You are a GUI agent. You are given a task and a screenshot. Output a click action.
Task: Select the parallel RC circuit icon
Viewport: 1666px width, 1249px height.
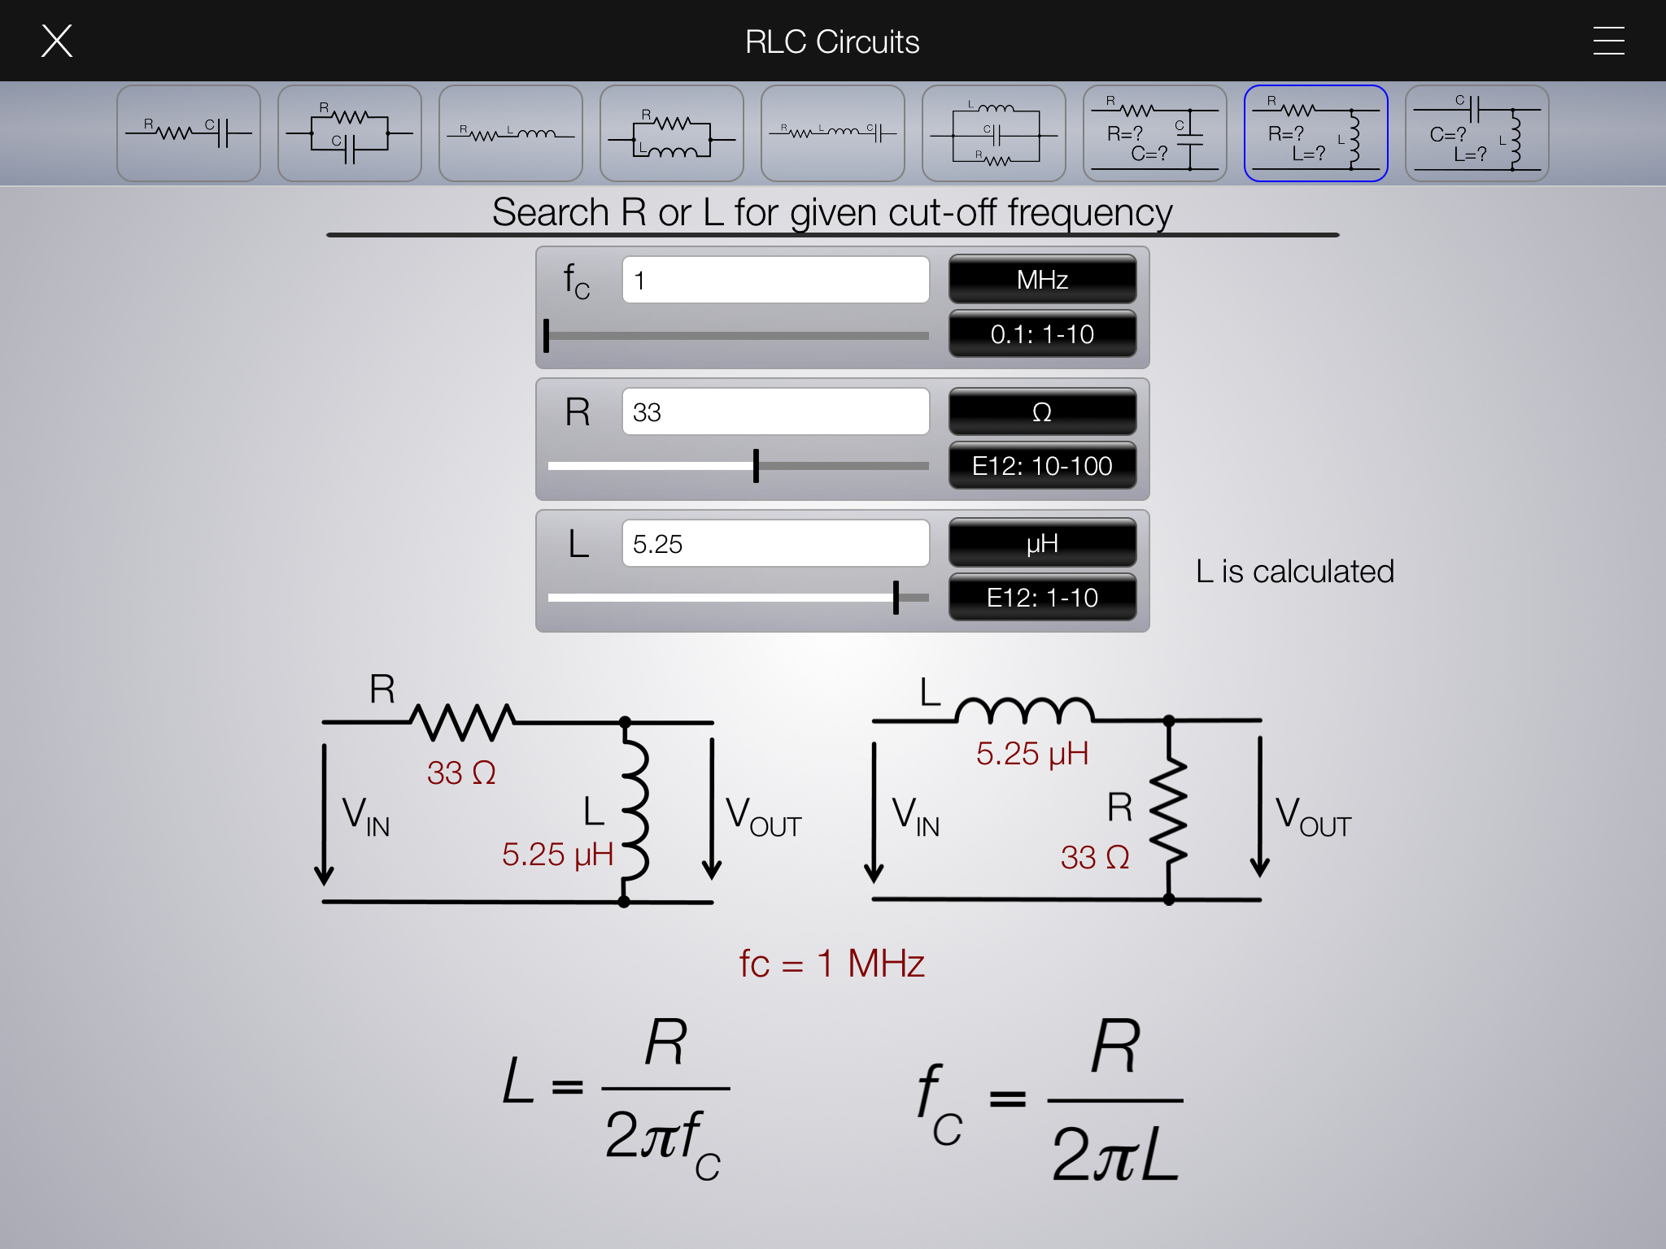(x=349, y=133)
